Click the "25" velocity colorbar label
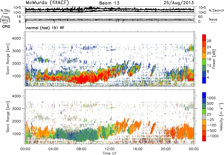The width and height of the screenshot is (224, 155). click(209, 114)
